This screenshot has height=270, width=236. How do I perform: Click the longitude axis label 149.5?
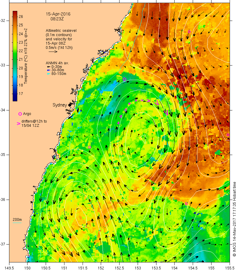[9, 268]
